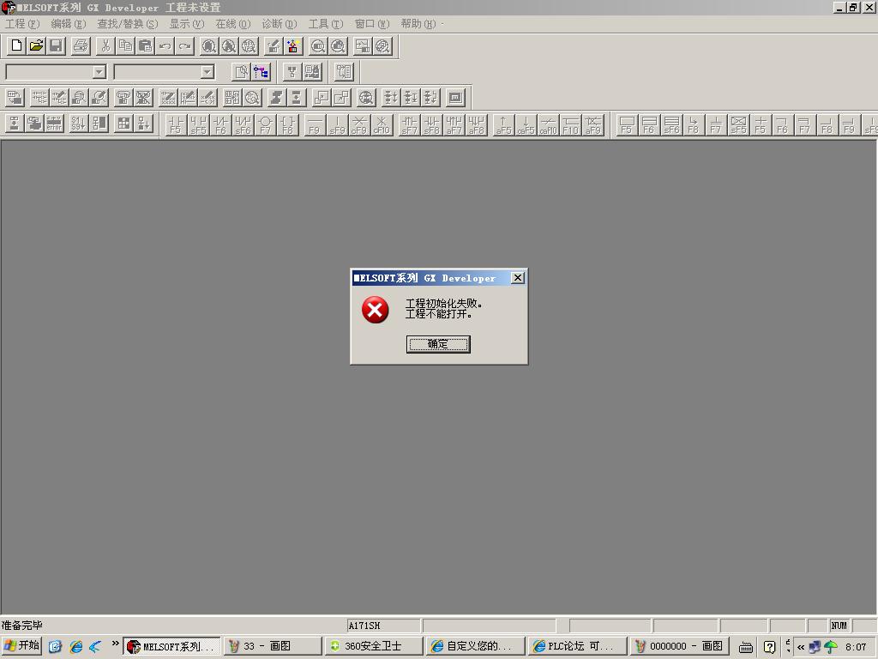
Task: Insert normally open contact F5
Action: [176, 124]
